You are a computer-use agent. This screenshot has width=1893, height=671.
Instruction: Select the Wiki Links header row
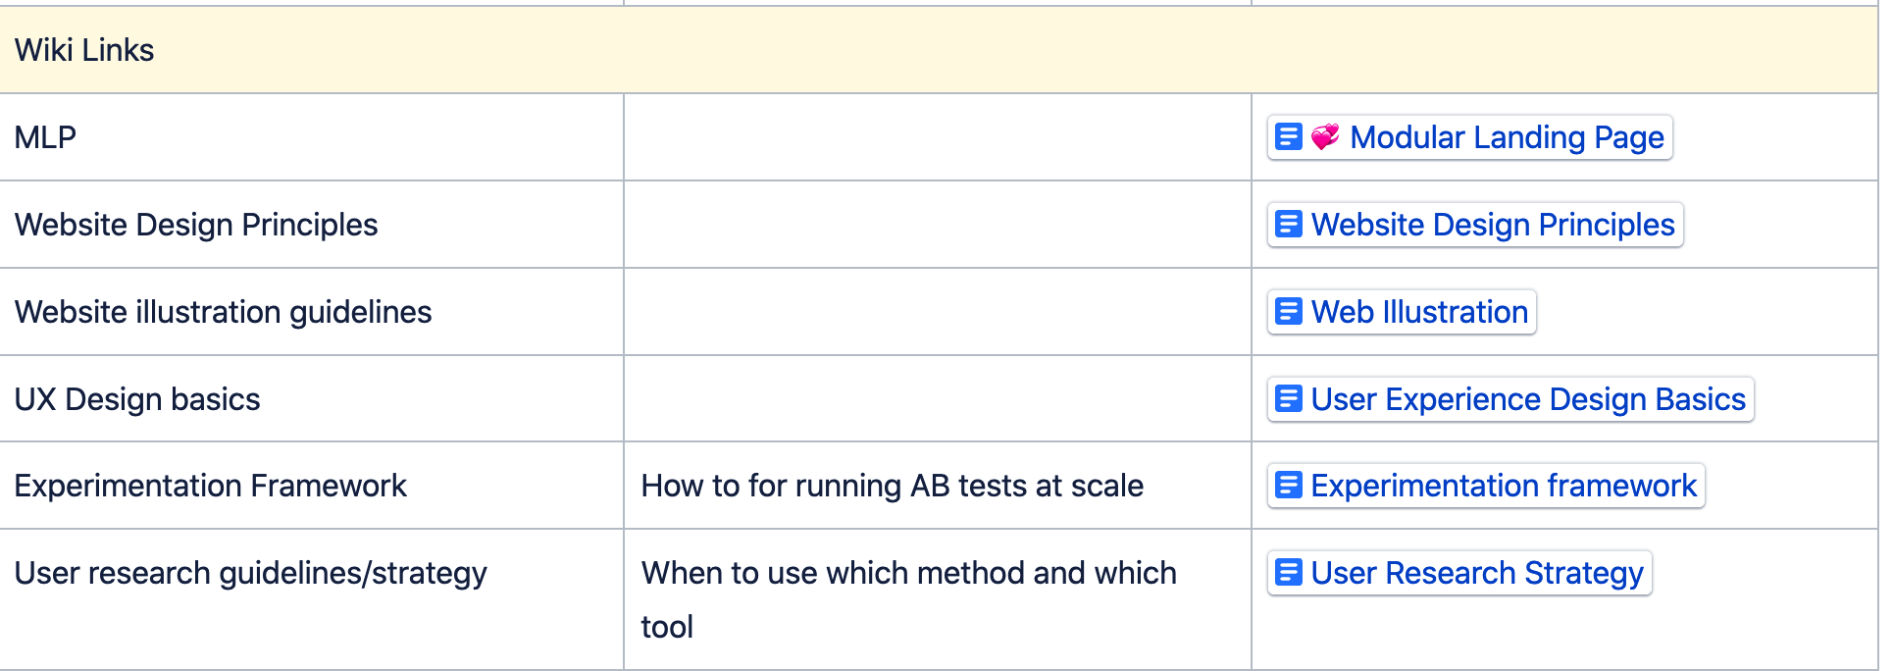click(x=939, y=50)
